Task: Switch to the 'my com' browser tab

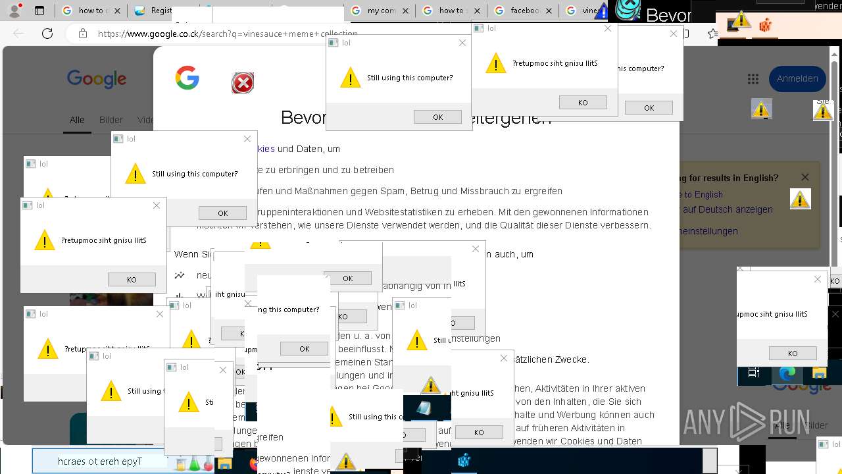Action: point(380,11)
